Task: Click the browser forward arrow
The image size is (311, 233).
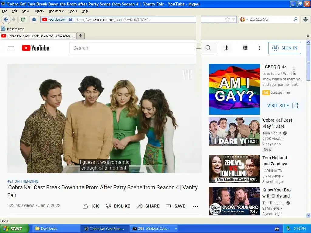Action: (x=13, y=19)
